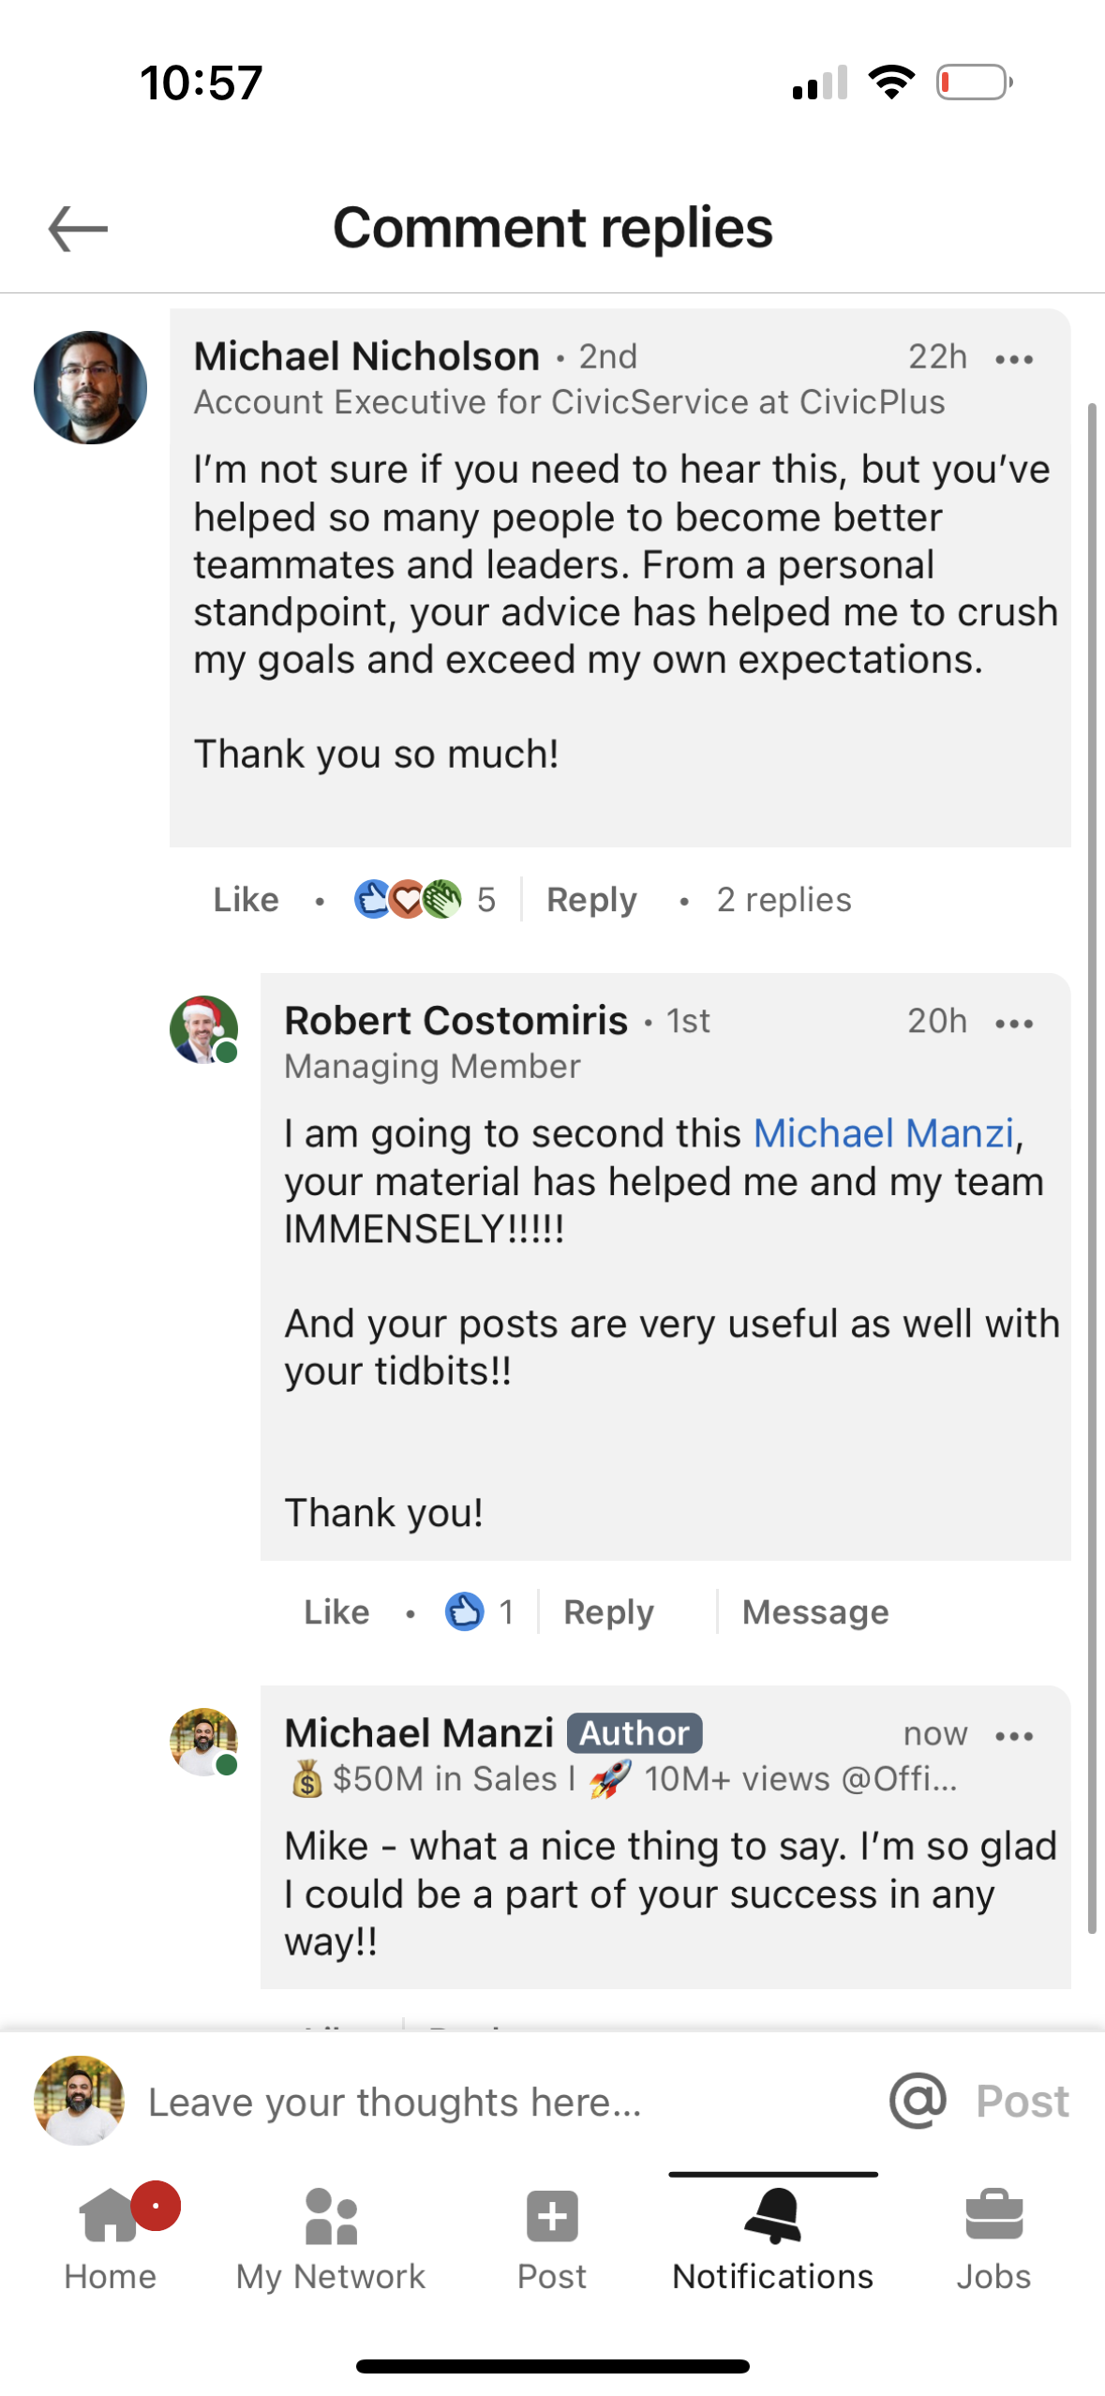1105x2396 pixels.
Task: Tap the @ mention icon
Action: (x=918, y=2101)
